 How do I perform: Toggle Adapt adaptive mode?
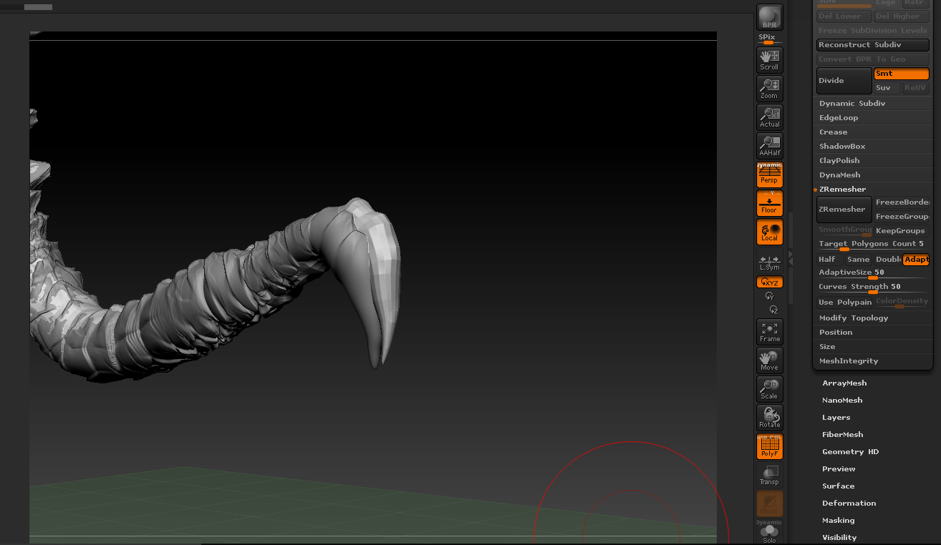tap(916, 260)
